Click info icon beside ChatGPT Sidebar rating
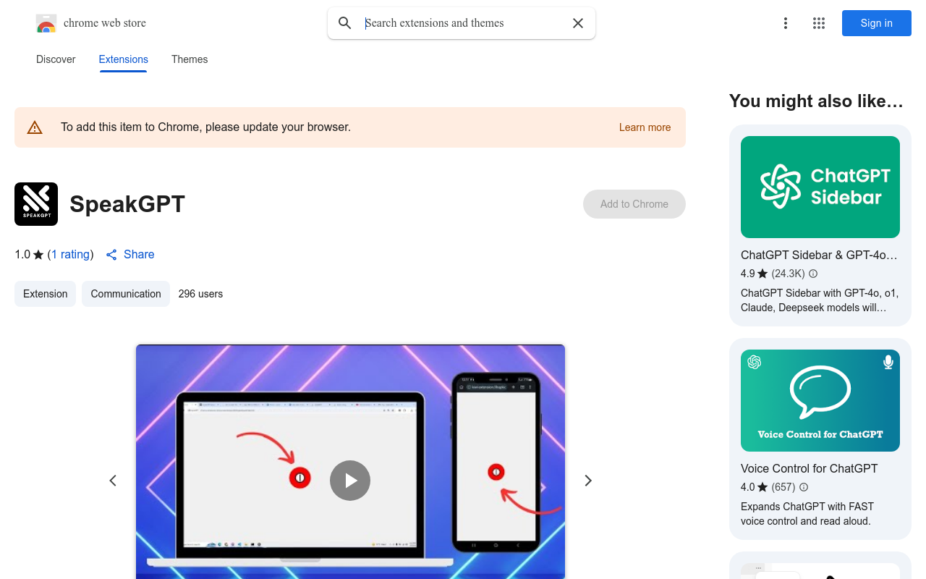This screenshot has height=579, width=926. pos(813,274)
